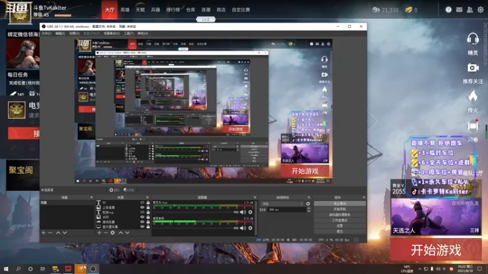Toggle visibility of the 显示器采集 source

(x=142, y=227)
